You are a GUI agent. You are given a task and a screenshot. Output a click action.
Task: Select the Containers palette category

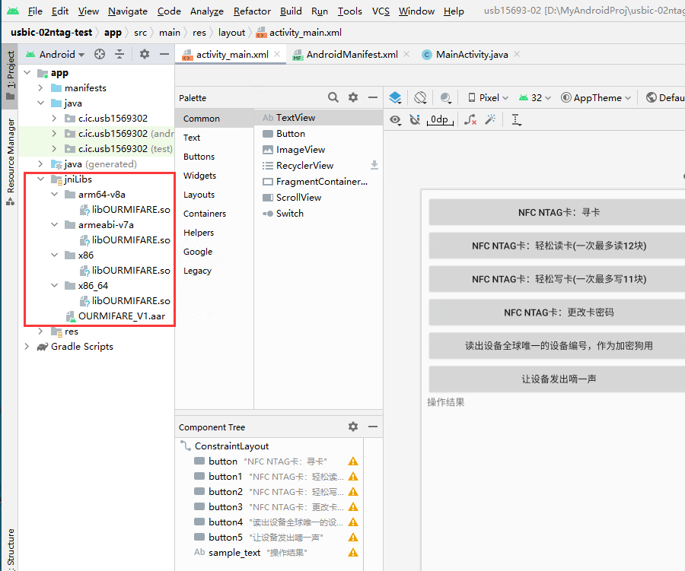click(x=205, y=214)
